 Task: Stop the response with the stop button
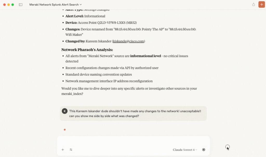coord(204,150)
